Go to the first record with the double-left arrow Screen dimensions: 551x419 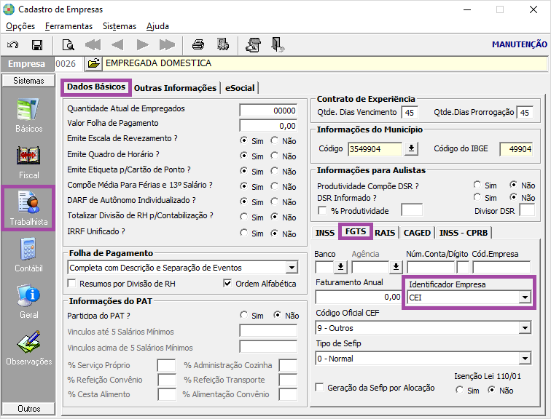(93, 45)
